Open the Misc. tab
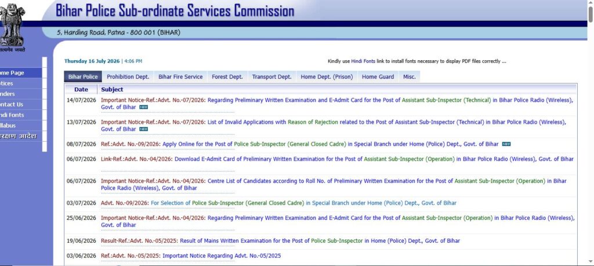 409,77
